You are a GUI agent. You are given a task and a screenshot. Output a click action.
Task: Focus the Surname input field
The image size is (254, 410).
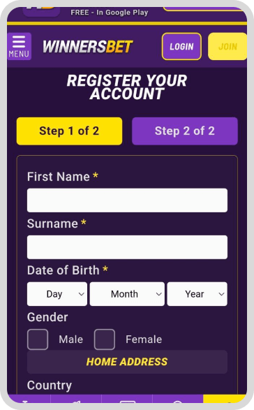tap(127, 247)
